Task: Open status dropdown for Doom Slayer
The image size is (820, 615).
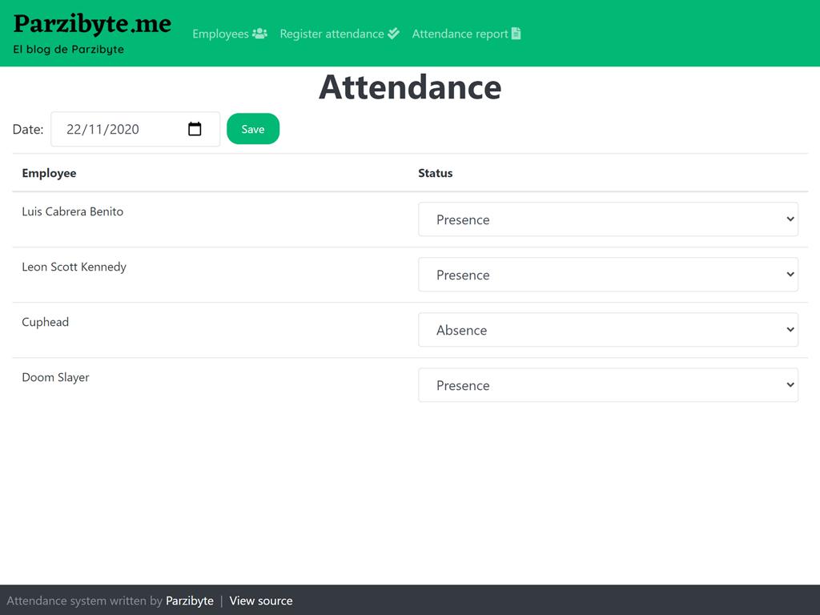Action: (x=608, y=385)
